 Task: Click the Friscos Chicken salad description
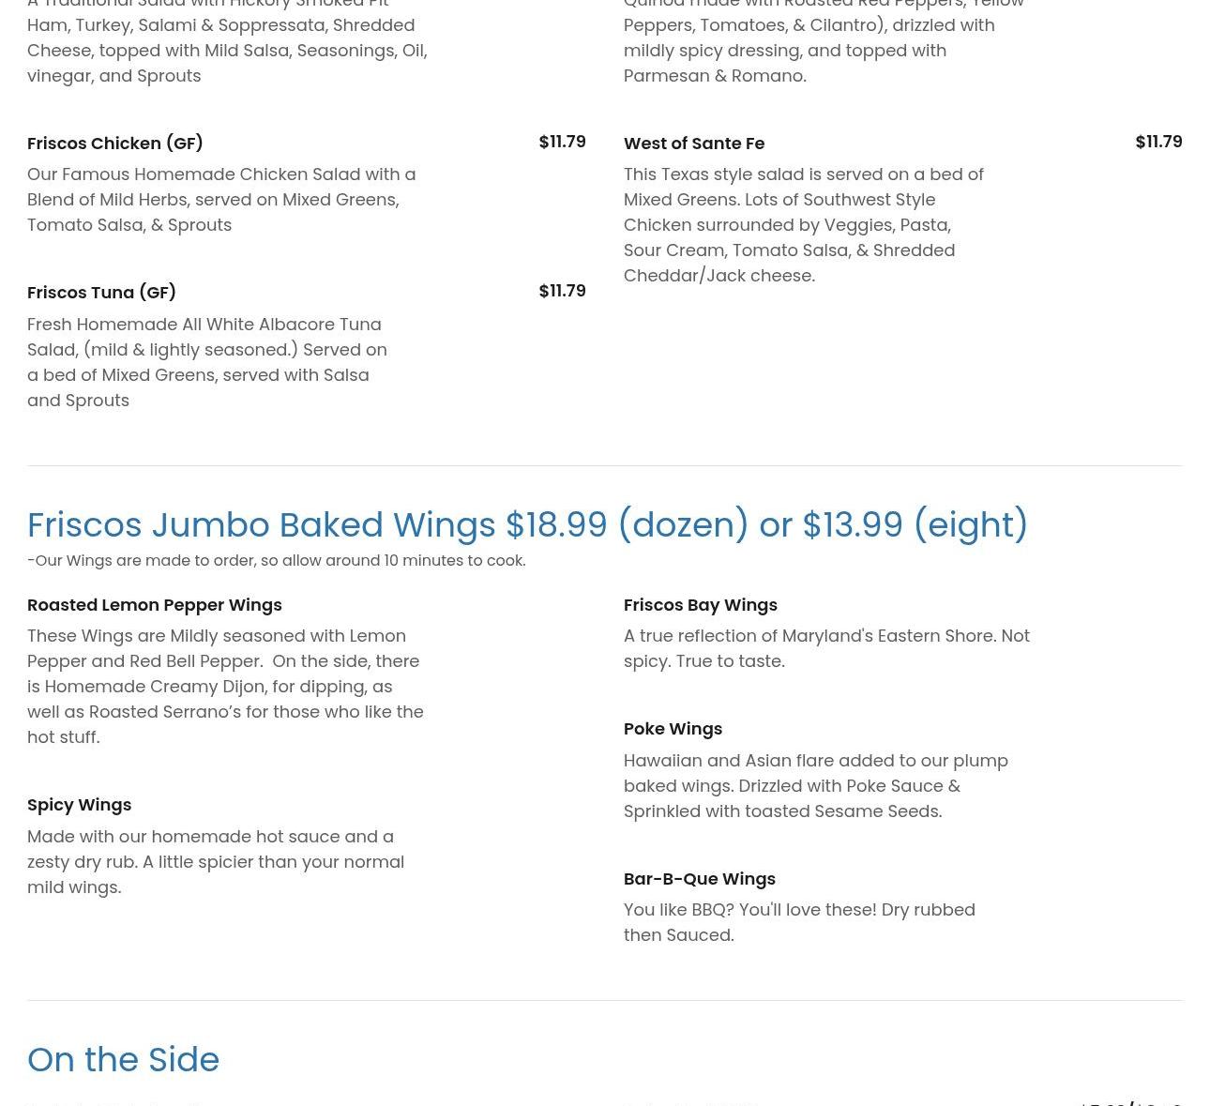pos(221,200)
